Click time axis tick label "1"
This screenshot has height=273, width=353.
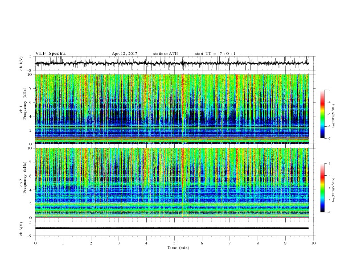(63, 243)
